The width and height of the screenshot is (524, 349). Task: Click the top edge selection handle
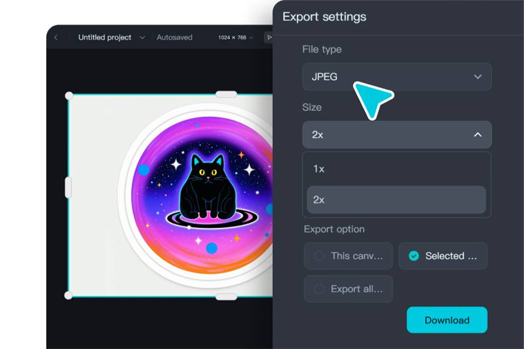coord(226,95)
